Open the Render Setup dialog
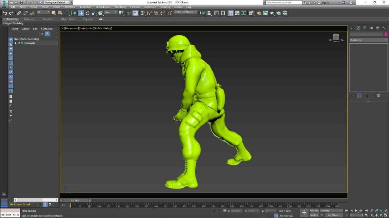 [x=259, y=12]
